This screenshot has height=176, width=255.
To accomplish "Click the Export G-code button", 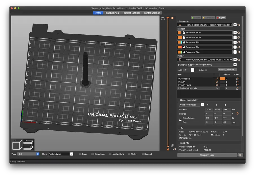I will (207, 155).
